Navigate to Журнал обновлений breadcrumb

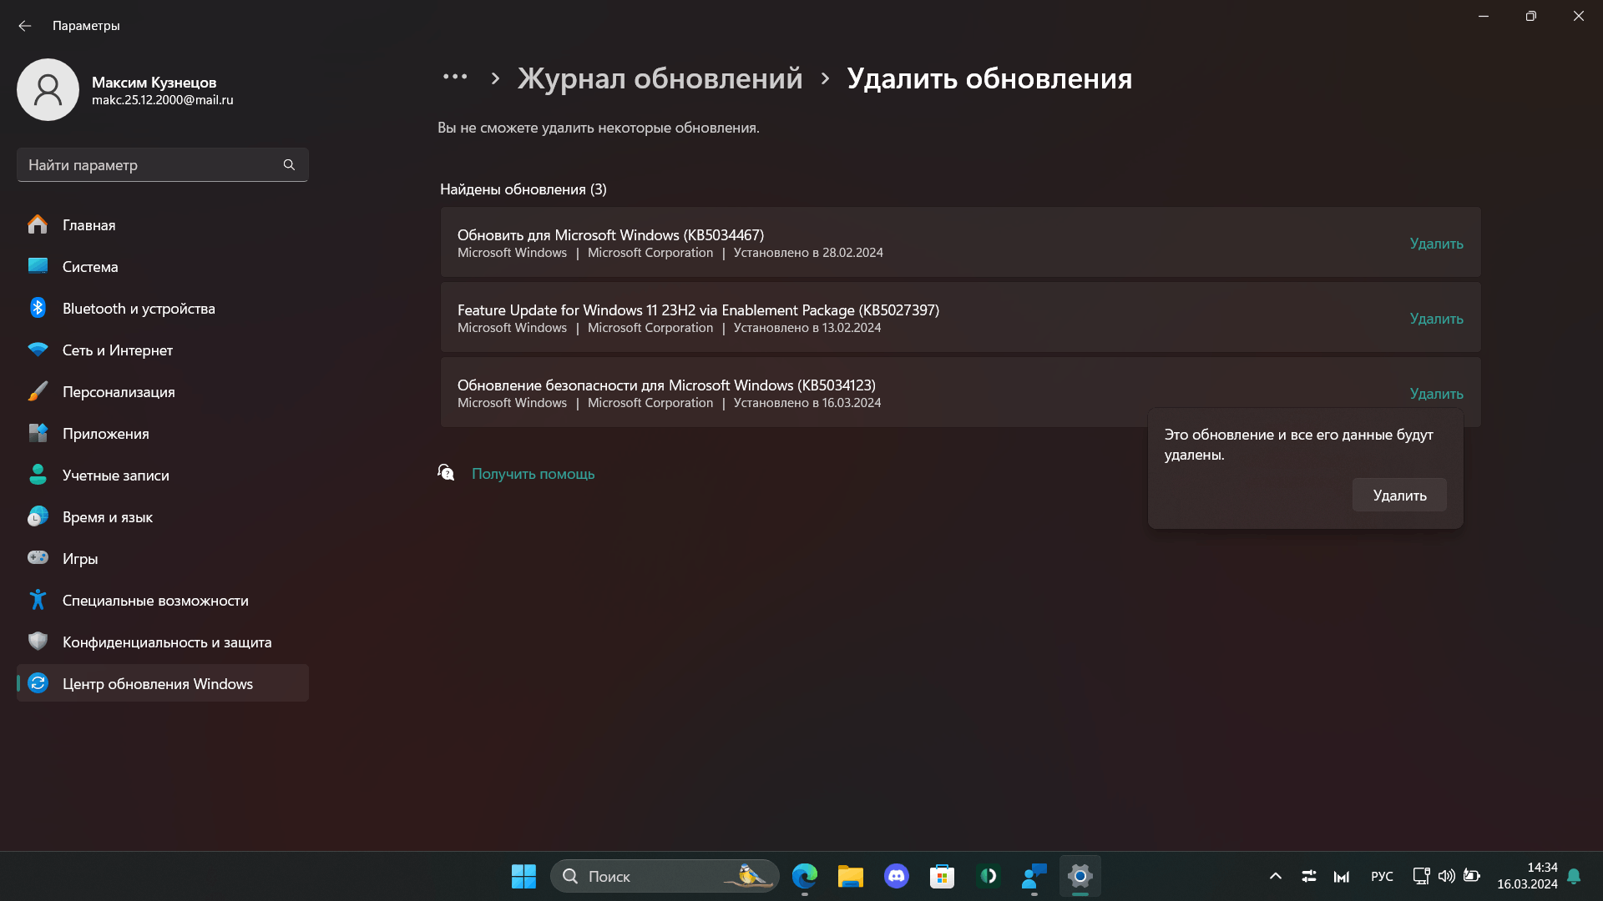pos(660,78)
